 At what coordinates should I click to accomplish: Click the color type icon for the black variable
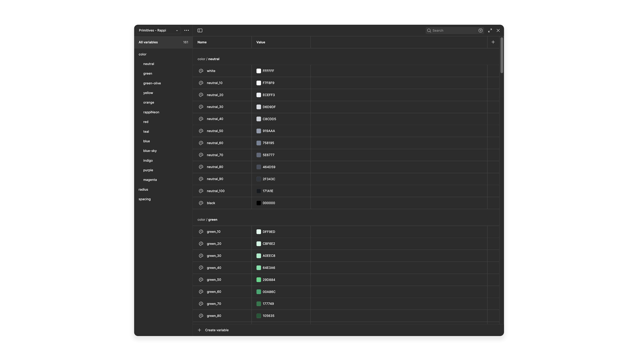201,203
